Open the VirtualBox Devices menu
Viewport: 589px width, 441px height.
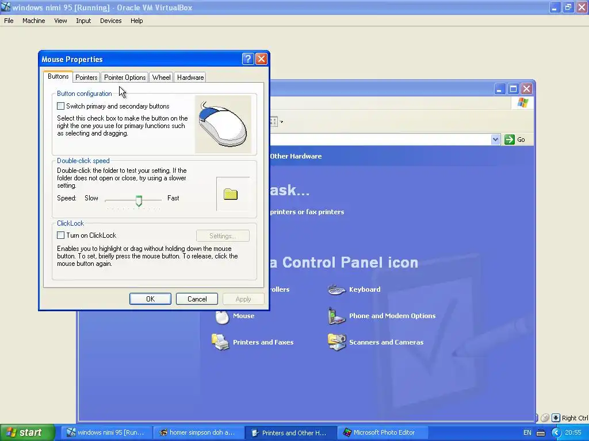coord(111,21)
